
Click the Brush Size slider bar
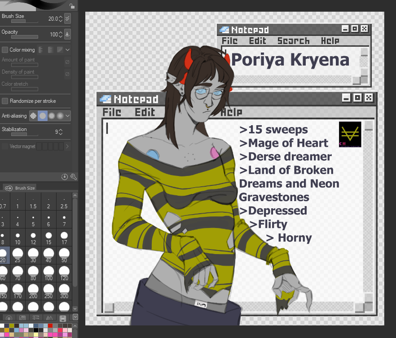coord(25,22)
